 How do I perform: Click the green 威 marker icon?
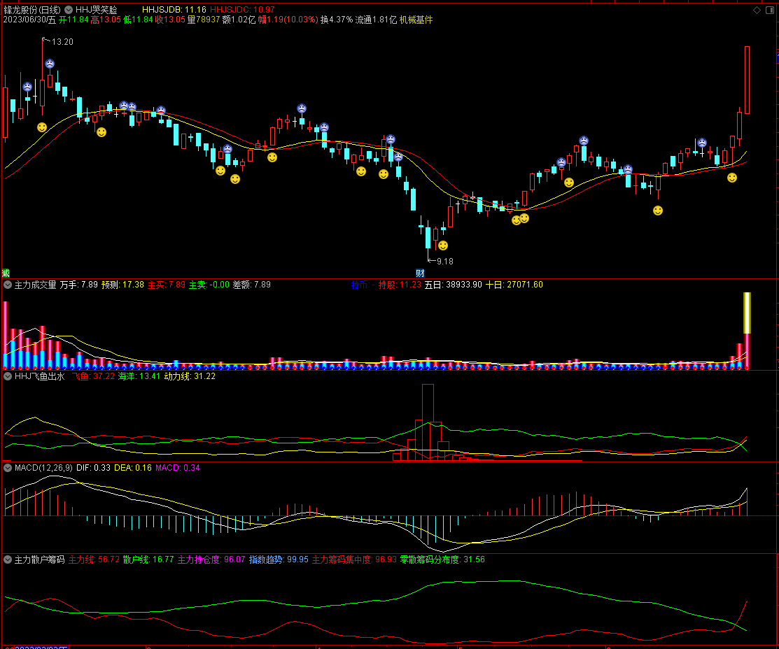(6, 273)
